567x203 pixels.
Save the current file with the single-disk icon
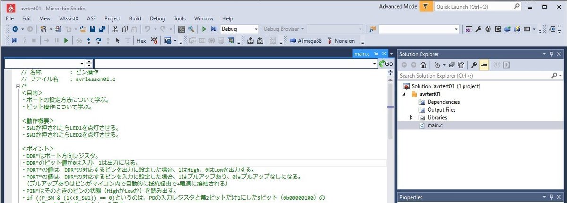(93, 29)
